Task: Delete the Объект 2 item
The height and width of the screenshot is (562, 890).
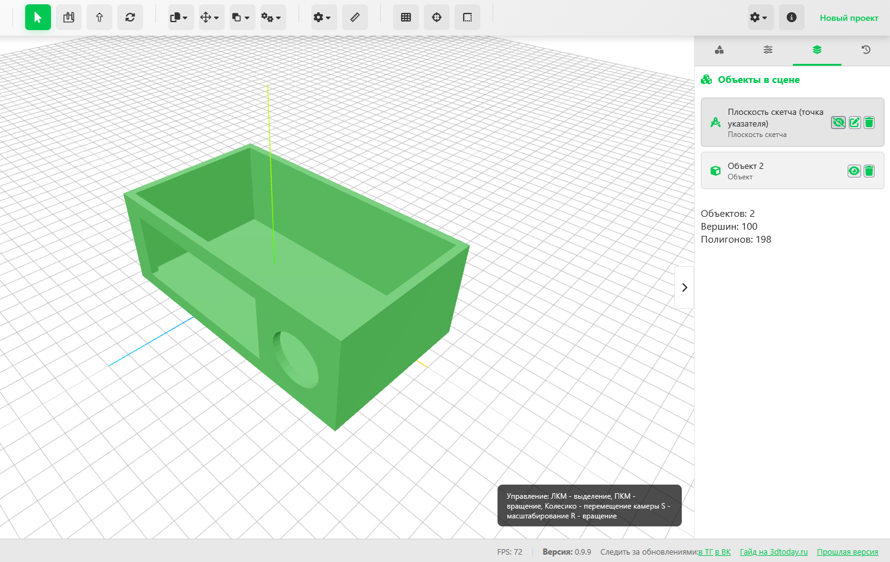Action: coord(869,171)
